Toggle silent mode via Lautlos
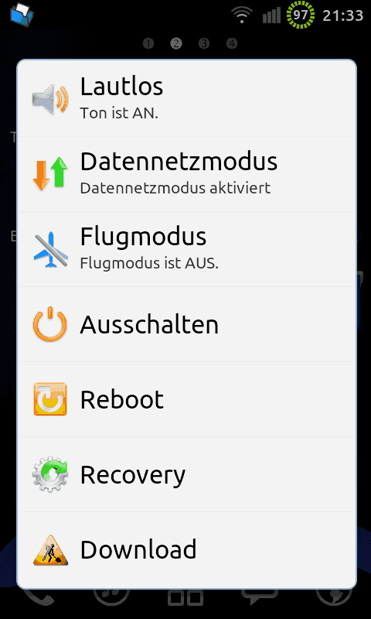Screen dimensions: 371x619 pyautogui.click(x=186, y=99)
